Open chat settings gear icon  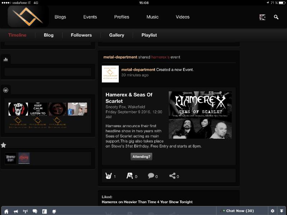tap(273, 211)
